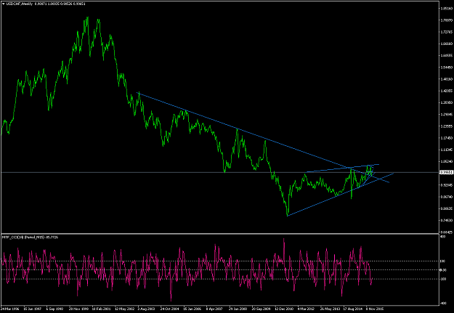The image size is (454, 313).
Task: Click the 18 Feb 2001 date label
Action: 102,309
